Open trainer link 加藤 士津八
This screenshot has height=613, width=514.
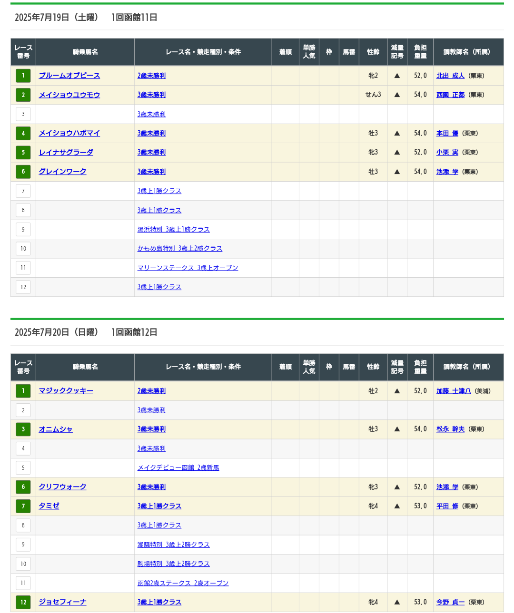tap(454, 391)
